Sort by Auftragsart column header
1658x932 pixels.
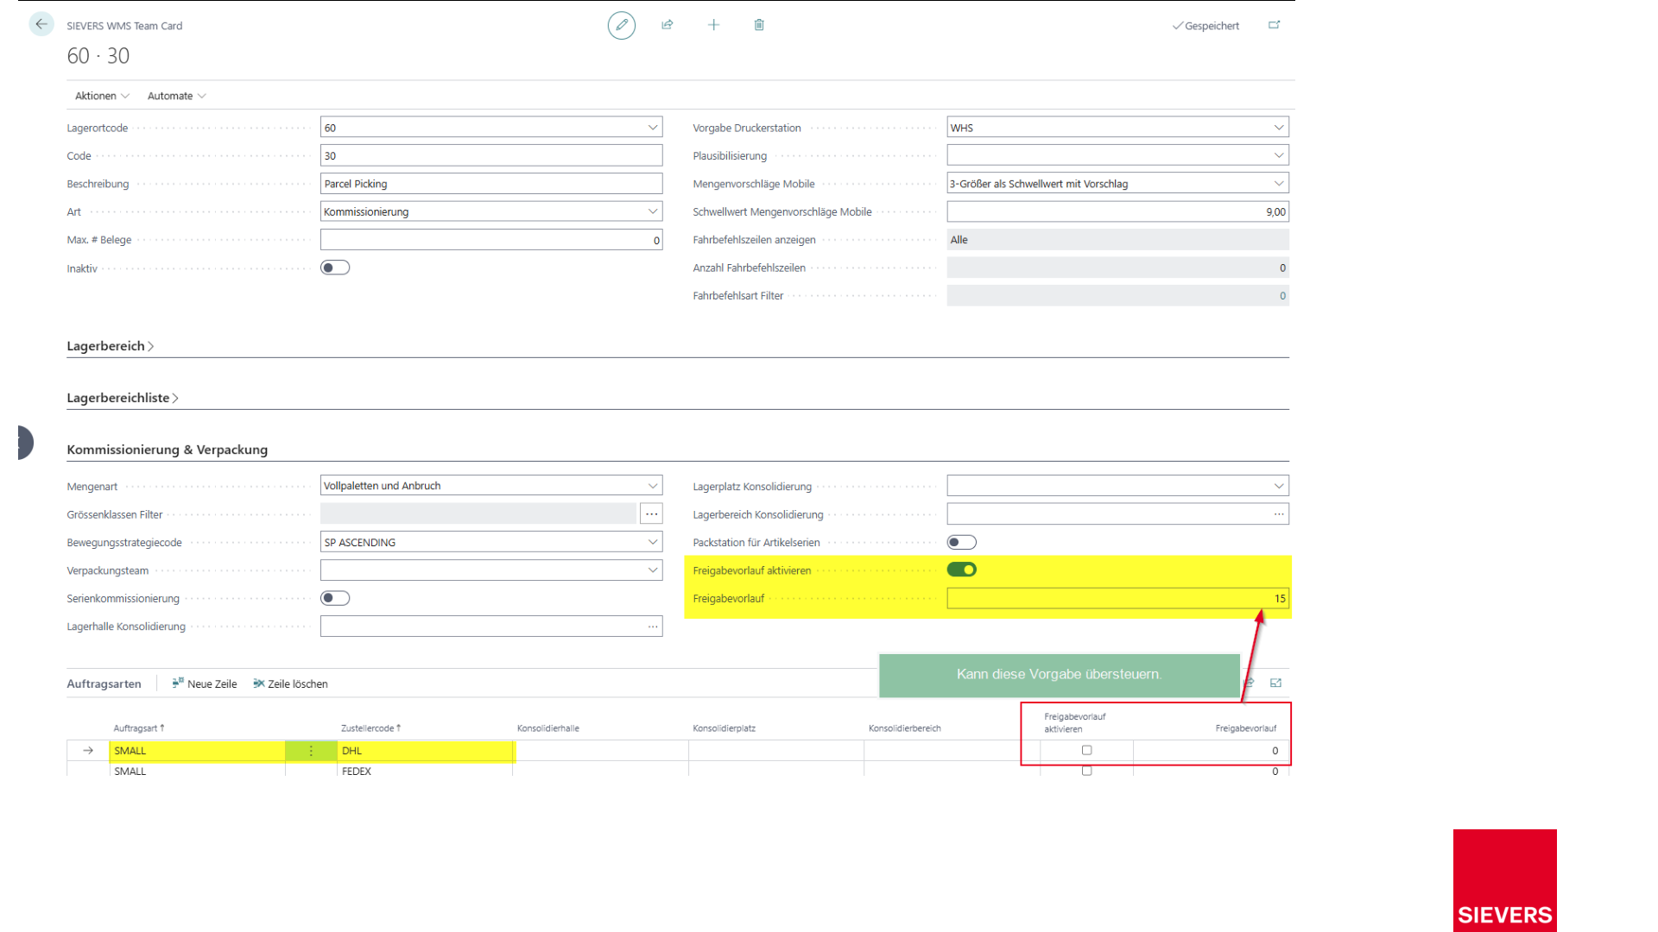138,728
